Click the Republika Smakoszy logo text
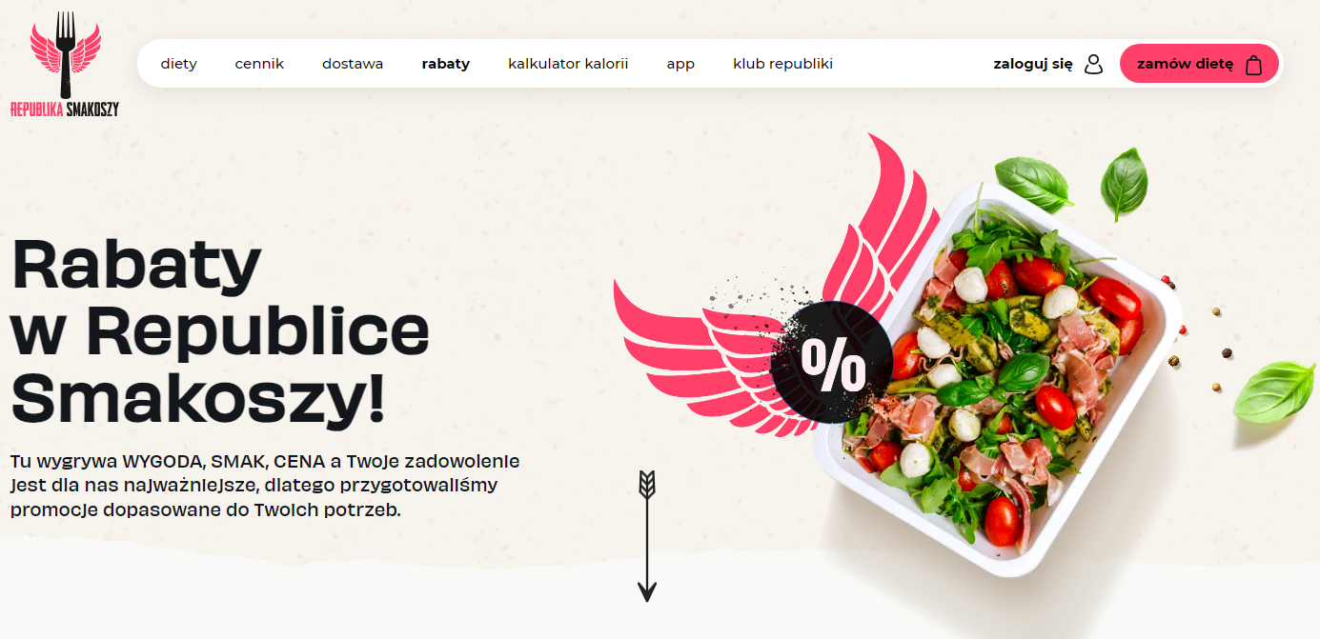 point(65,109)
